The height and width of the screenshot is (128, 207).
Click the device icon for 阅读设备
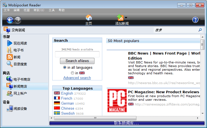coord(10,109)
